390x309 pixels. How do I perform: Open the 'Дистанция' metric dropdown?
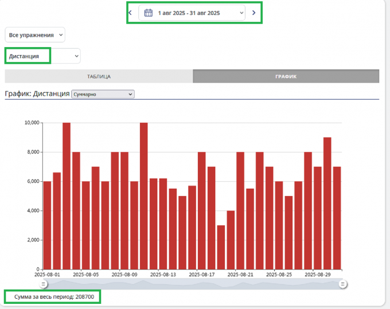click(x=42, y=56)
